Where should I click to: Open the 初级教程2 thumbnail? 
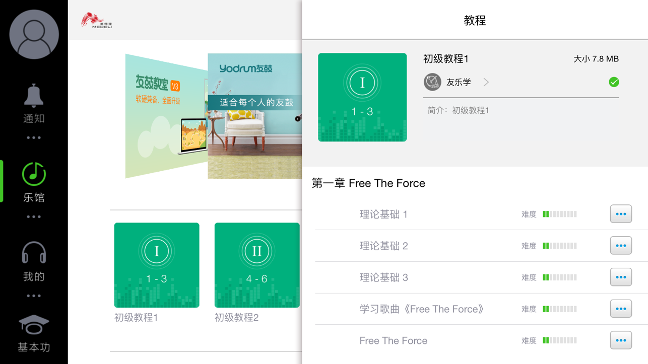(x=257, y=265)
